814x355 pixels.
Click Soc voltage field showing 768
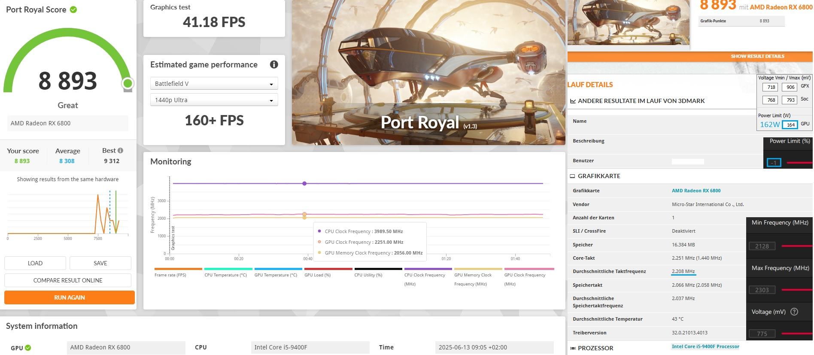click(x=771, y=100)
